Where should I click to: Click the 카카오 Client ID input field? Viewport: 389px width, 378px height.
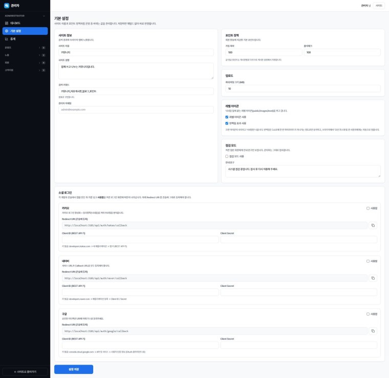[140, 240]
